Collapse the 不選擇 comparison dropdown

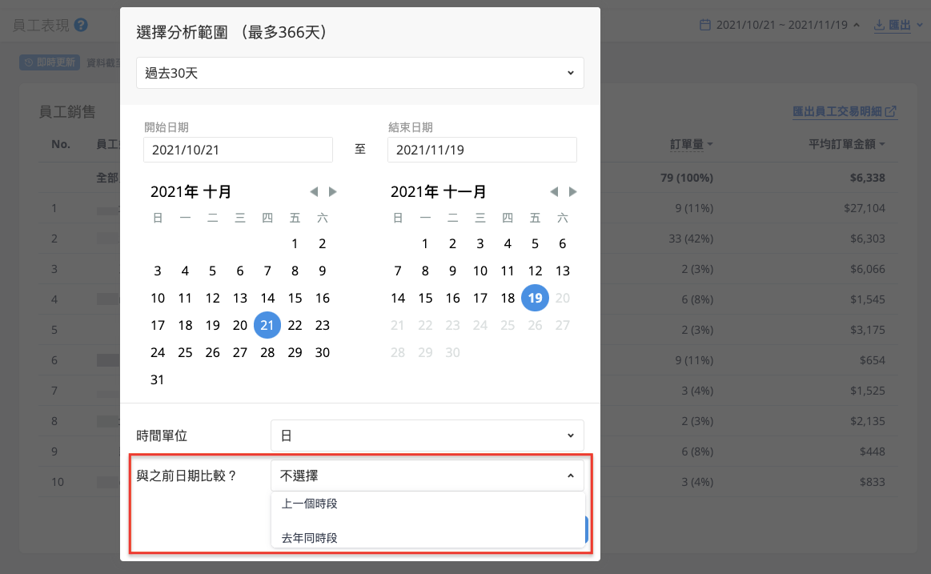click(x=427, y=476)
